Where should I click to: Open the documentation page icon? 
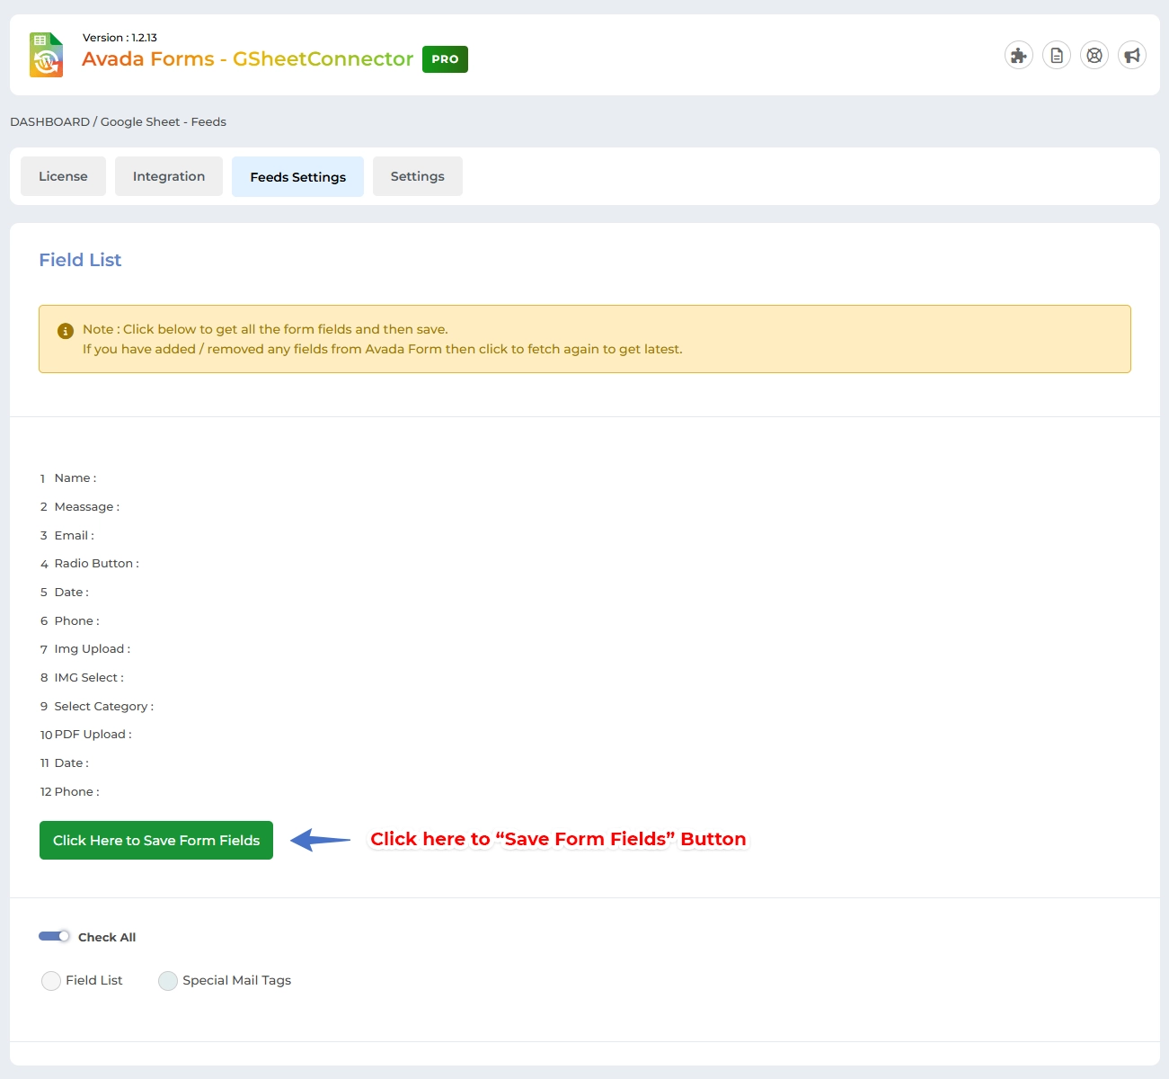1057,56
